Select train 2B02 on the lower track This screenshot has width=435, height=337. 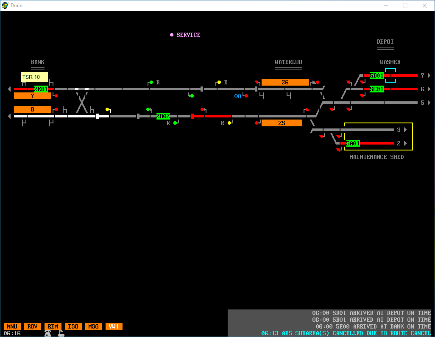pos(163,116)
